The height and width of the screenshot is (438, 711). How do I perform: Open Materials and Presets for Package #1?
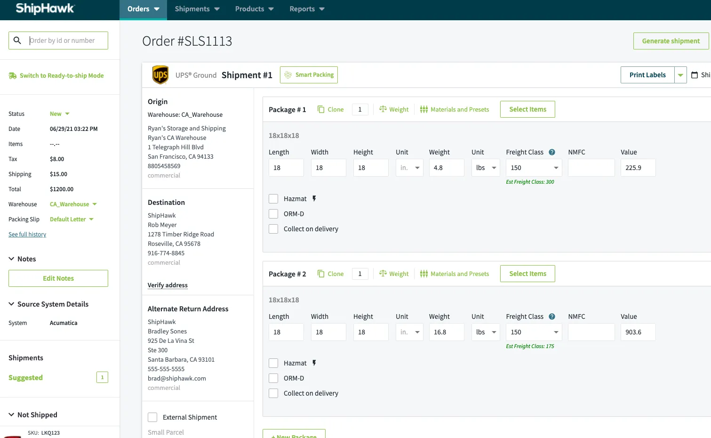point(454,109)
